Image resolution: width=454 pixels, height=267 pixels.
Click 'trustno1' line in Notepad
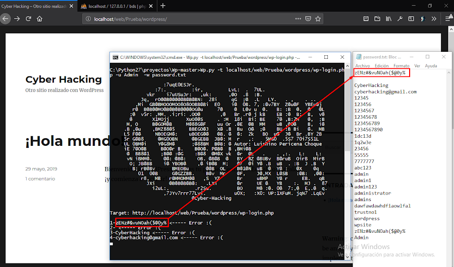[365, 213]
